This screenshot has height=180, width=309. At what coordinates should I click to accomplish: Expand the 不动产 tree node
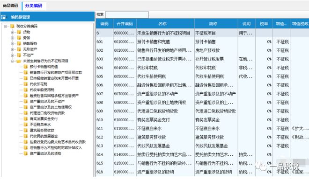click(x=13, y=55)
